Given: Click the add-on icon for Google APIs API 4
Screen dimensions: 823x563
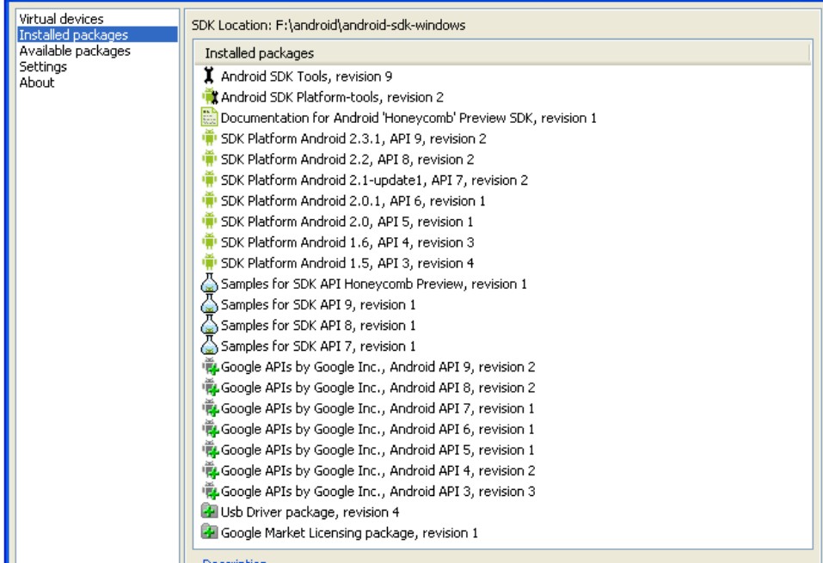Looking at the screenshot, I should [210, 470].
